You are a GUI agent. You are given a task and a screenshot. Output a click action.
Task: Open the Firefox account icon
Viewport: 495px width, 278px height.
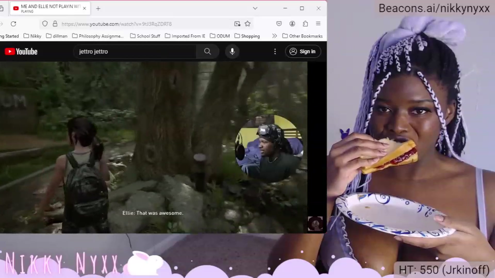(292, 24)
